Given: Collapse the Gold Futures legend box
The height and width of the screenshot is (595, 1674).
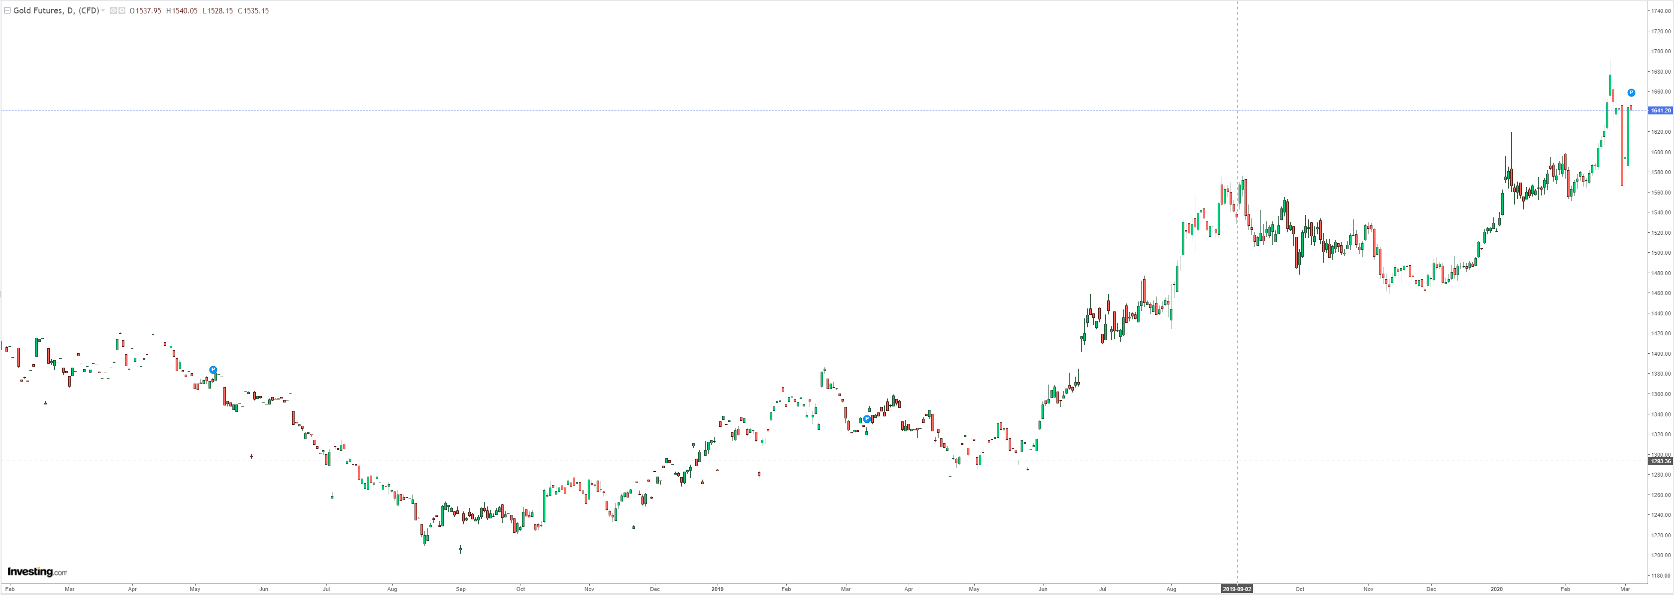Looking at the screenshot, I should pos(7,11).
